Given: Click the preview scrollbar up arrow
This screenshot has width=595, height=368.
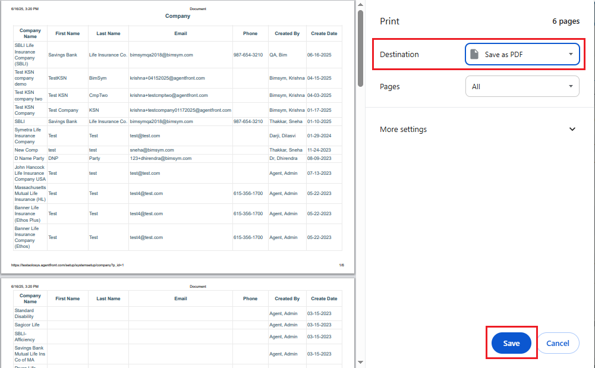Looking at the screenshot, I should coord(360,5).
